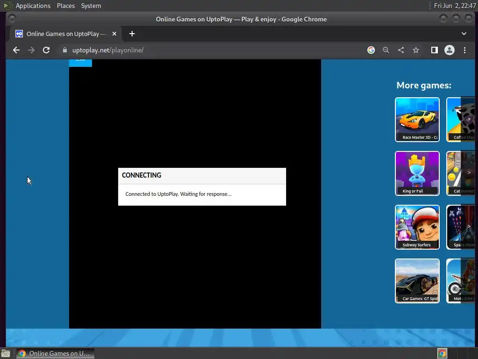Open Moto X3M game thumbnail
The height and width of the screenshot is (359, 478).
pos(461,281)
